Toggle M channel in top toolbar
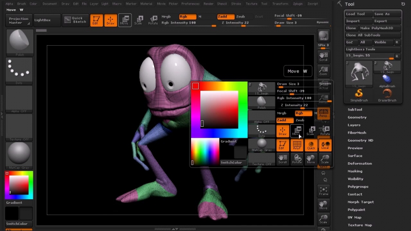 [x=200, y=16]
